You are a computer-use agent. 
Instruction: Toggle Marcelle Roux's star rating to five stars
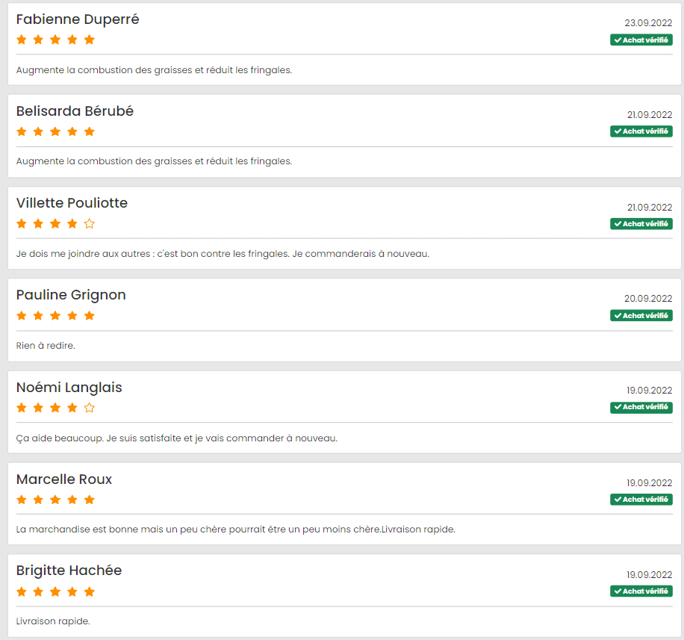click(90, 500)
